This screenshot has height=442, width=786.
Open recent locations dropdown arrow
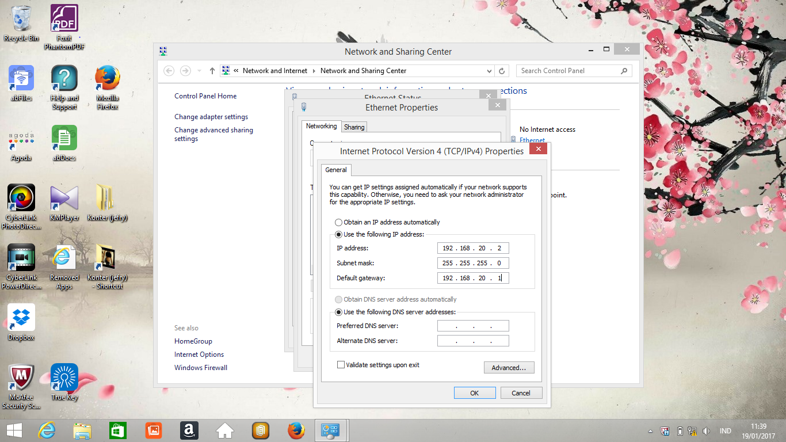tap(199, 71)
